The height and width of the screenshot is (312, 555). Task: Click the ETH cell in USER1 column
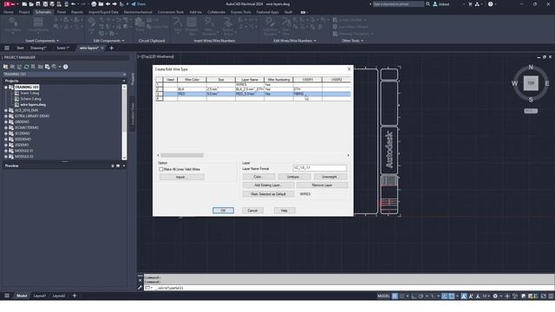(x=308, y=89)
